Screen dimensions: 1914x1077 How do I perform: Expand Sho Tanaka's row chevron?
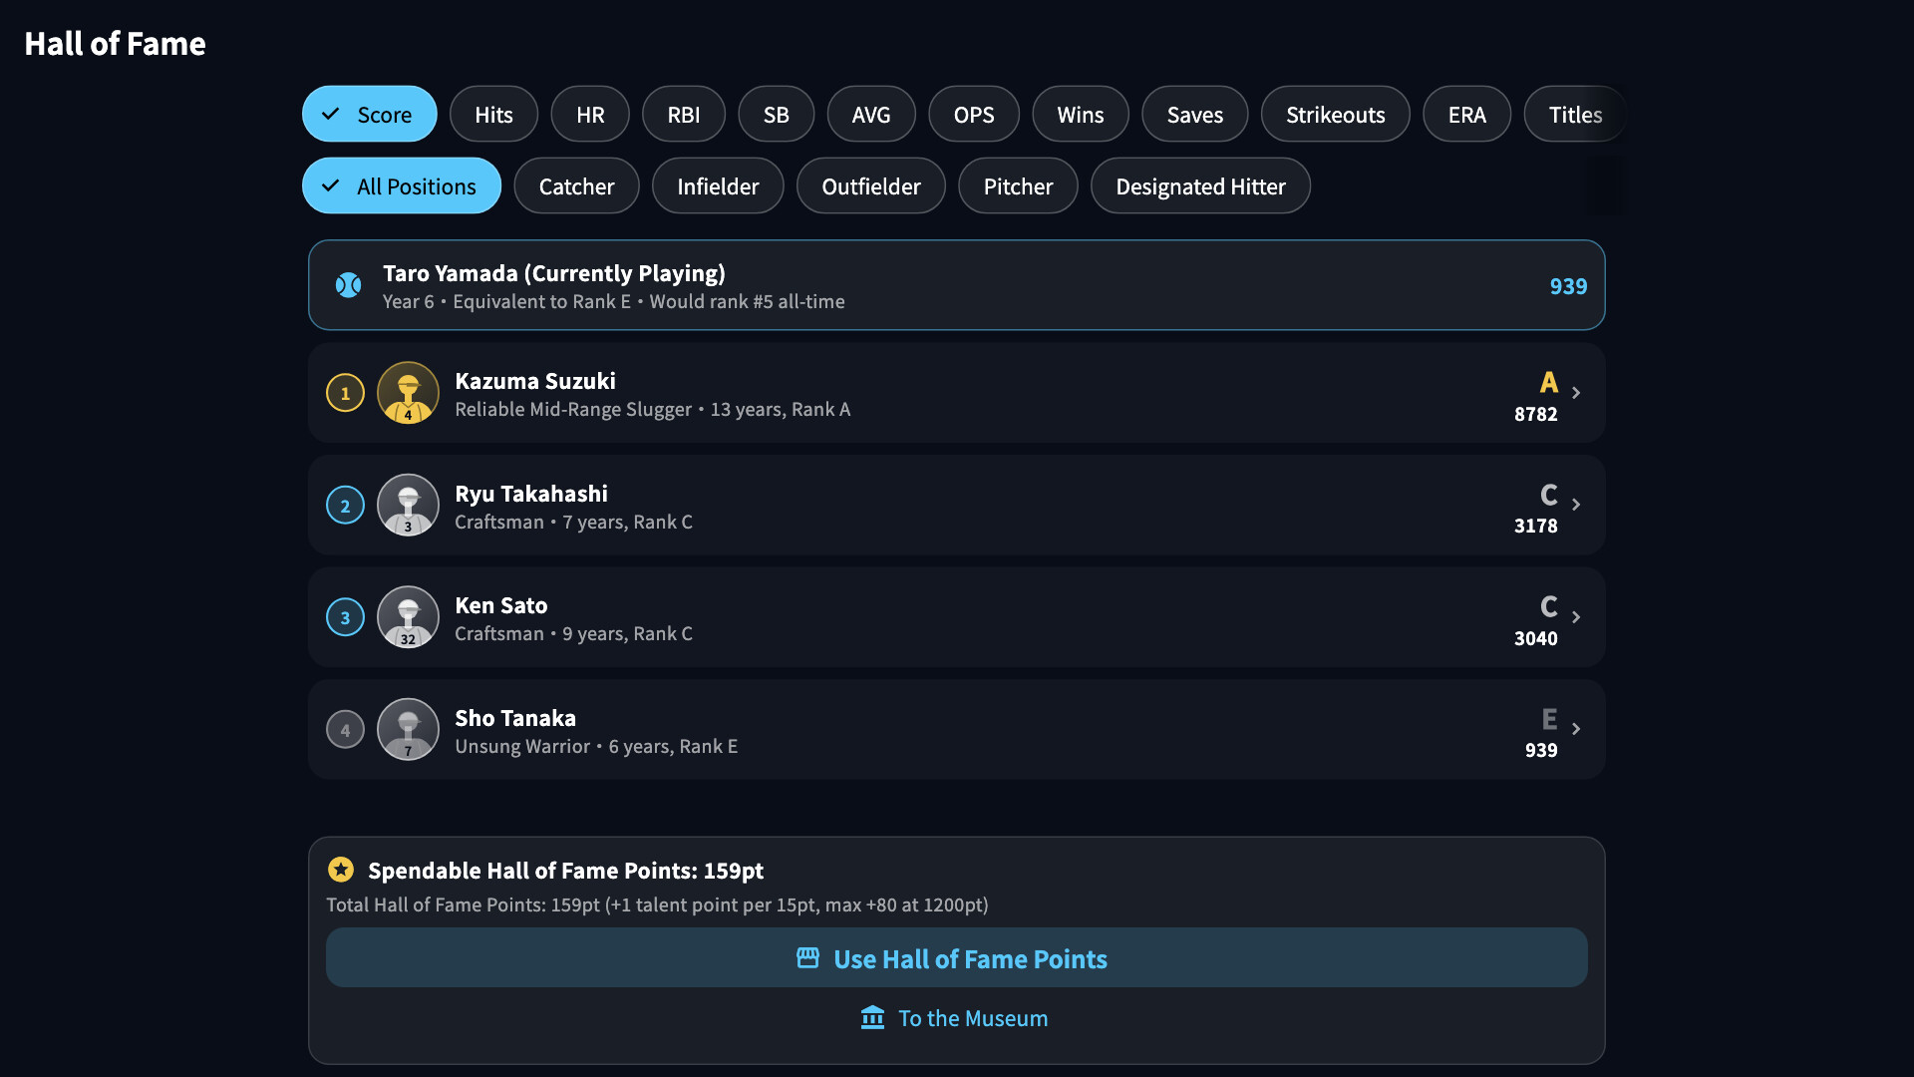coord(1576,729)
